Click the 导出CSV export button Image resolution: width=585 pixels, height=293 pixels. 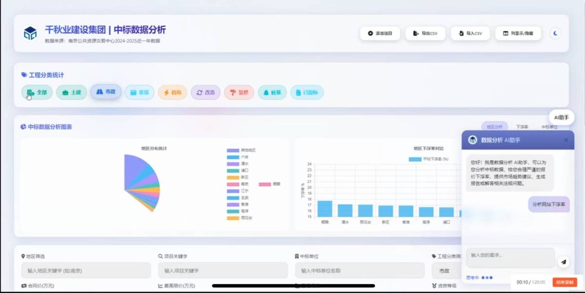point(425,33)
